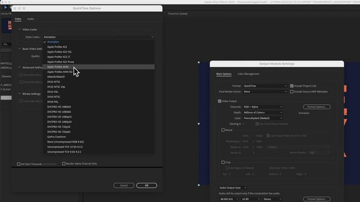Switch to the Audio tab in QuickTime Options
Screen dimensions: 360x202
point(30,19)
